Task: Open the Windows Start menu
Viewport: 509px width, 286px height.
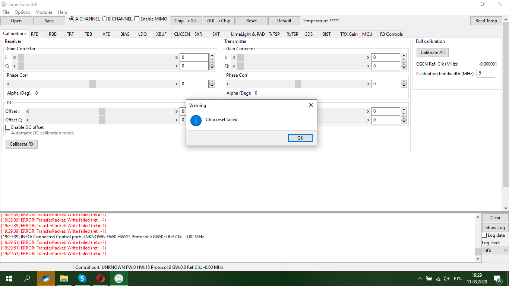Action: tap(9, 279)
